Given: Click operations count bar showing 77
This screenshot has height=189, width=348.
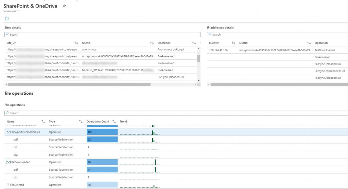Looking at the screenshot, I should pyautogui.click(x=102, y=170).
